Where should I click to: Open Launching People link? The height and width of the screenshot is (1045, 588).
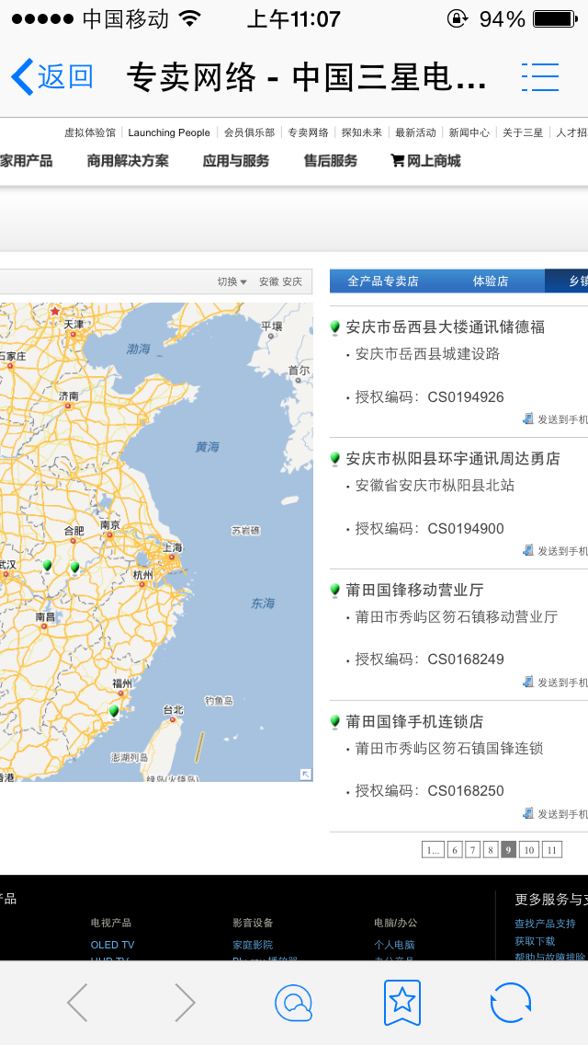coord(169,132)
